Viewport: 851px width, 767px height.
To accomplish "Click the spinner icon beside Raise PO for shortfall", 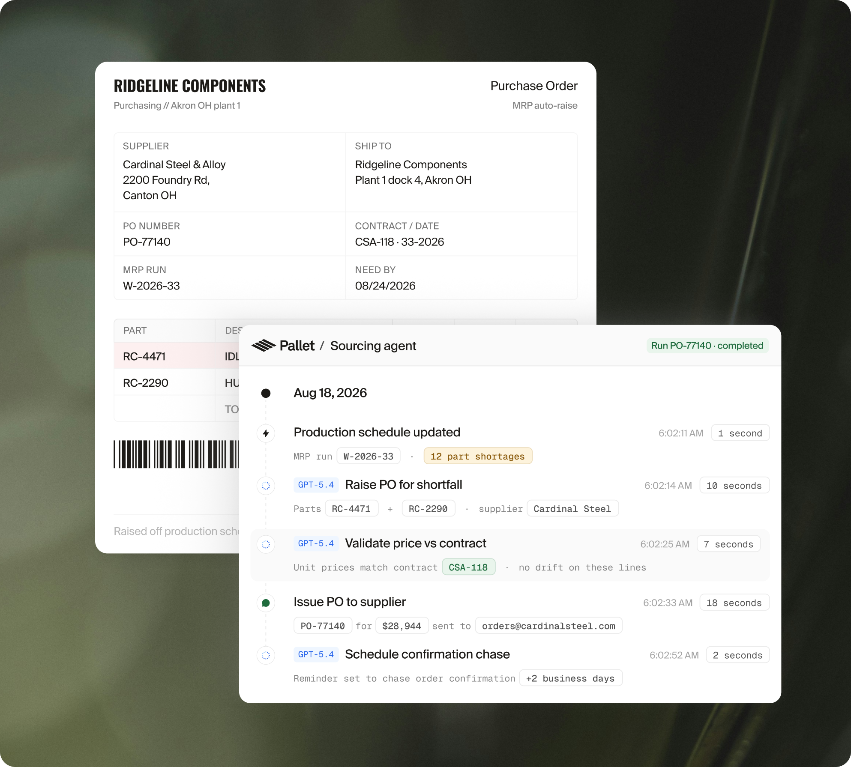I will pyautogui.click(x=266, y=486).
